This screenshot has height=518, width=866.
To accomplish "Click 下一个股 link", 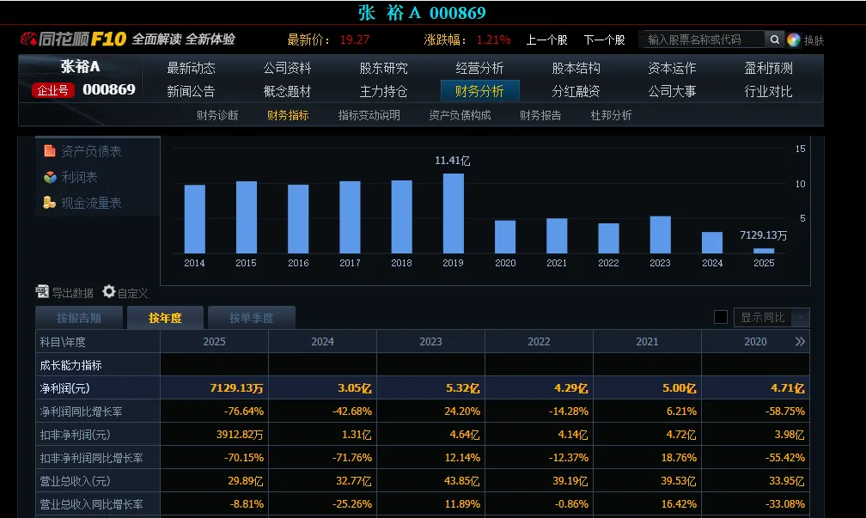I will pos(604,40).
